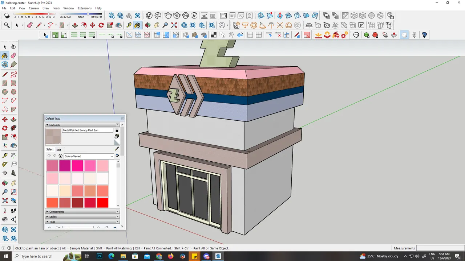Image resolution: width=465 pixels, height=261 pixels.
Task: Go forward in materials browser
Action: pyautogui.click(x=55, y=156)
